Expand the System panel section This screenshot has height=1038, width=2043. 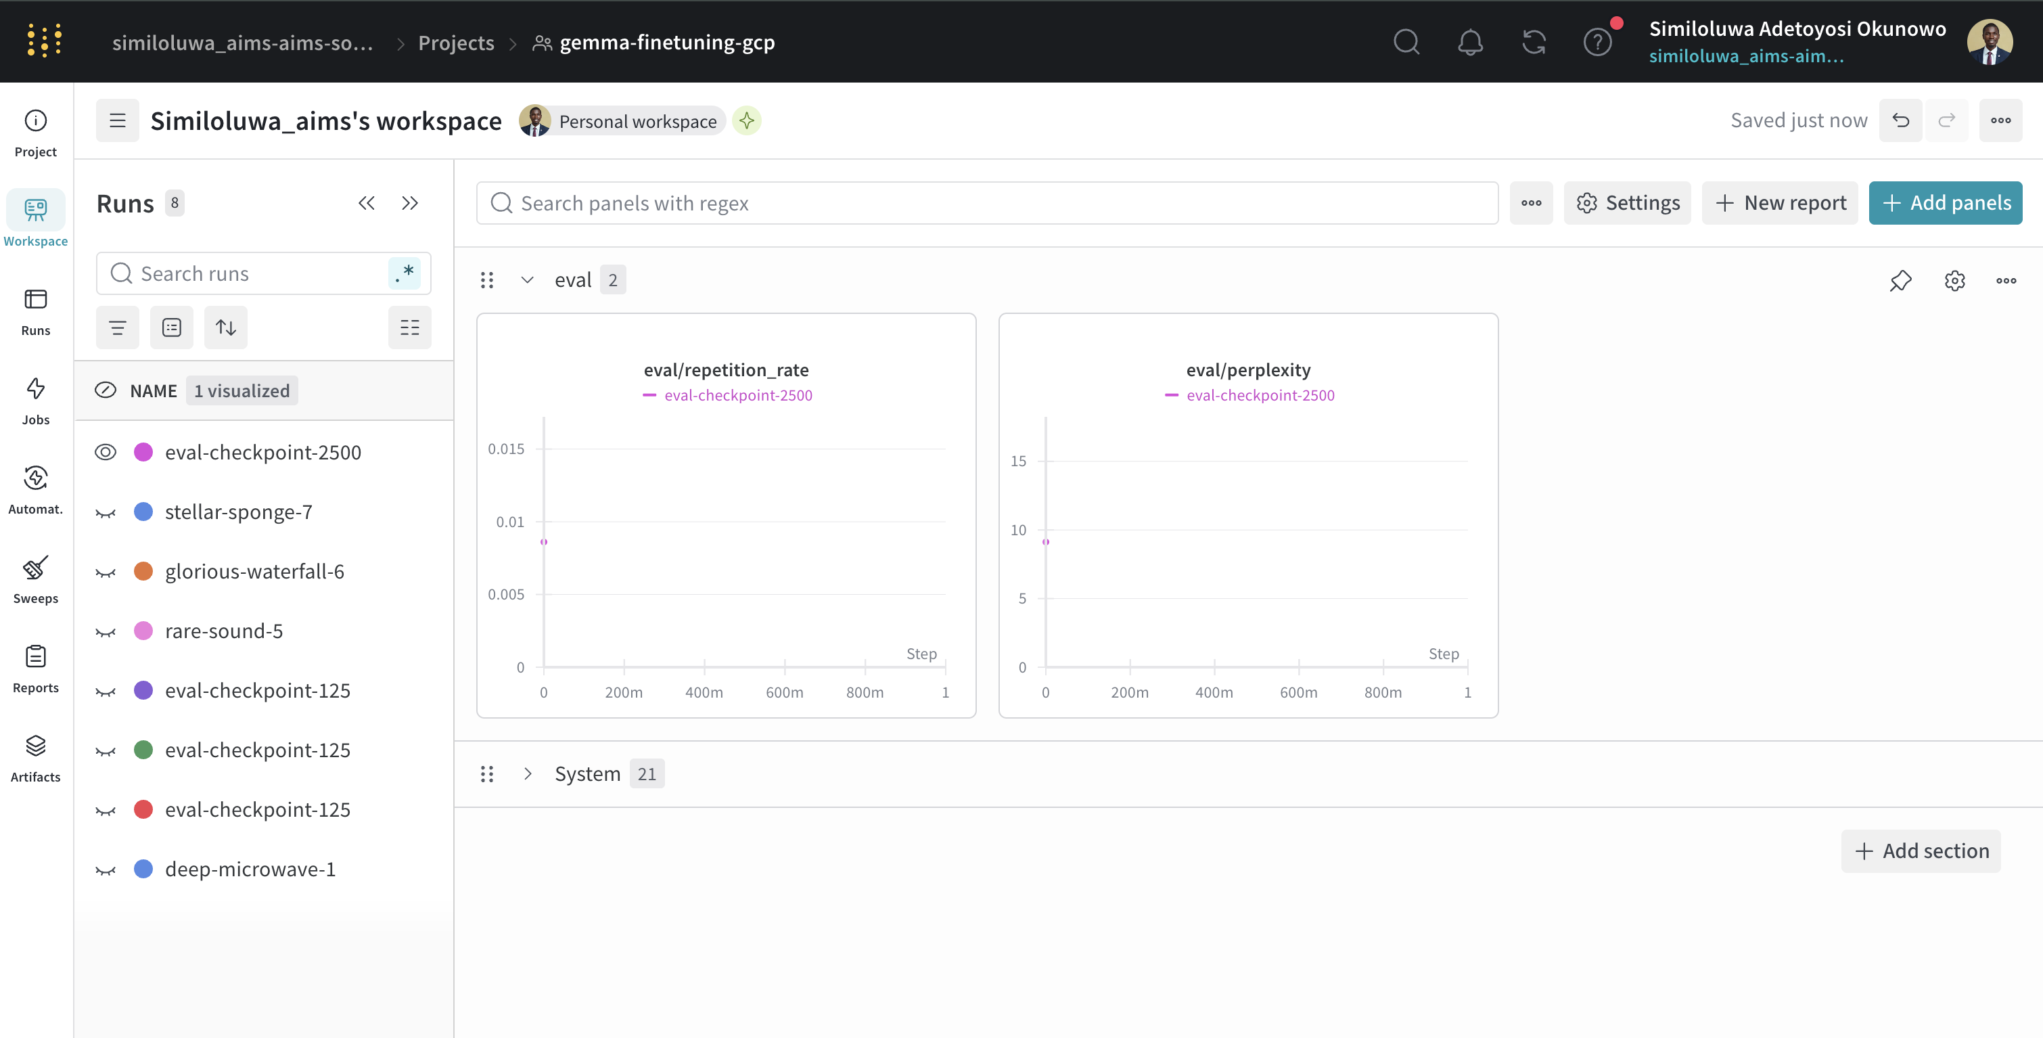pos(528,773)
